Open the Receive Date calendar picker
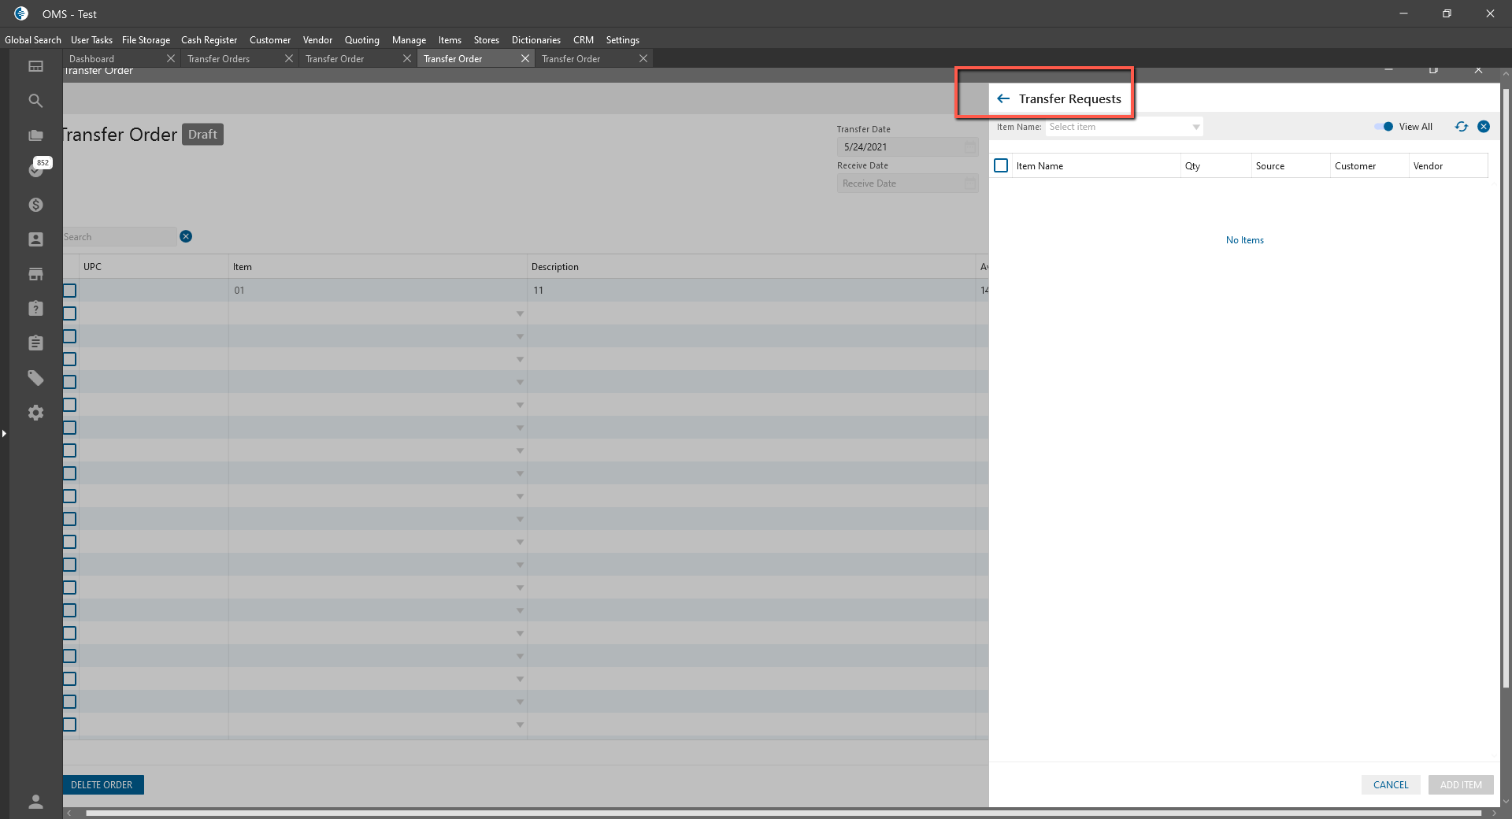1512x819 pixels. point(970,183)
